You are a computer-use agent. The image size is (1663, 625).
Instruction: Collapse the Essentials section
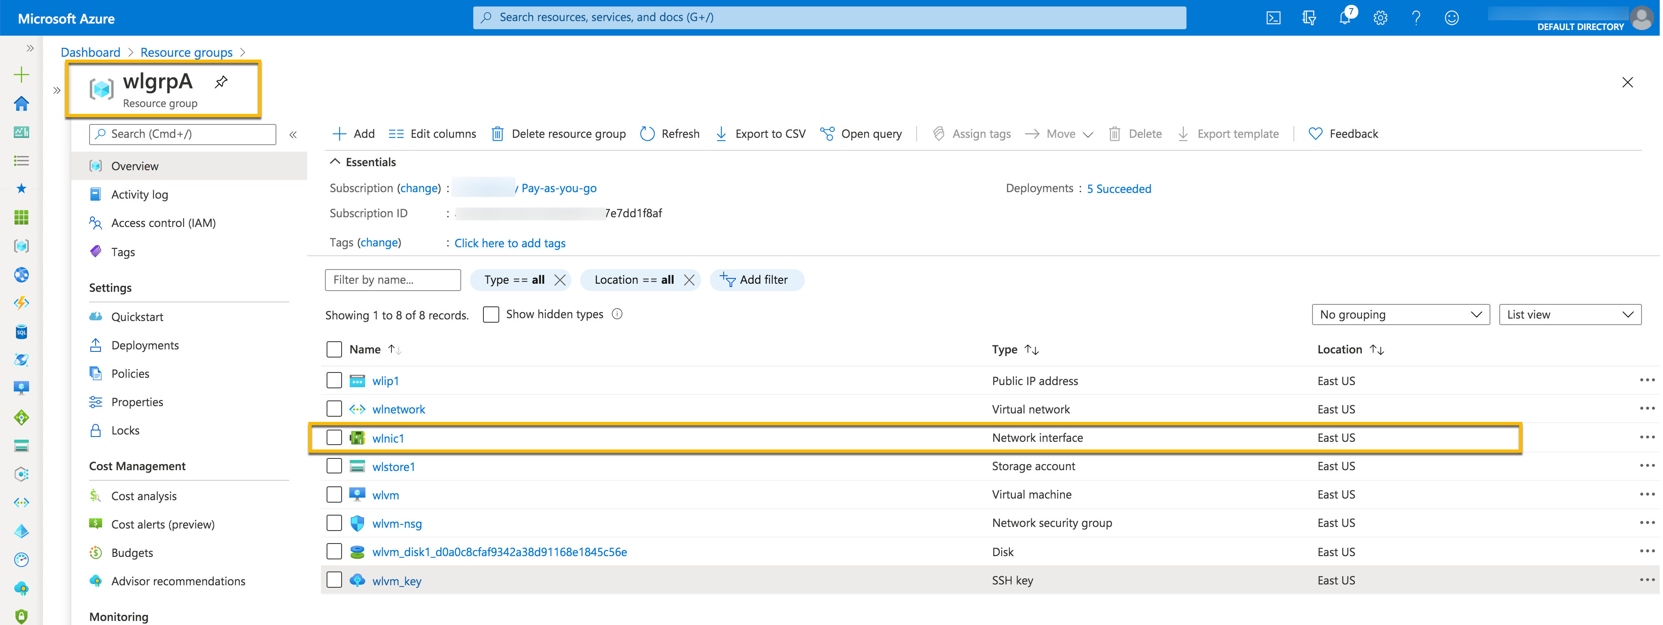coord(335,162)
